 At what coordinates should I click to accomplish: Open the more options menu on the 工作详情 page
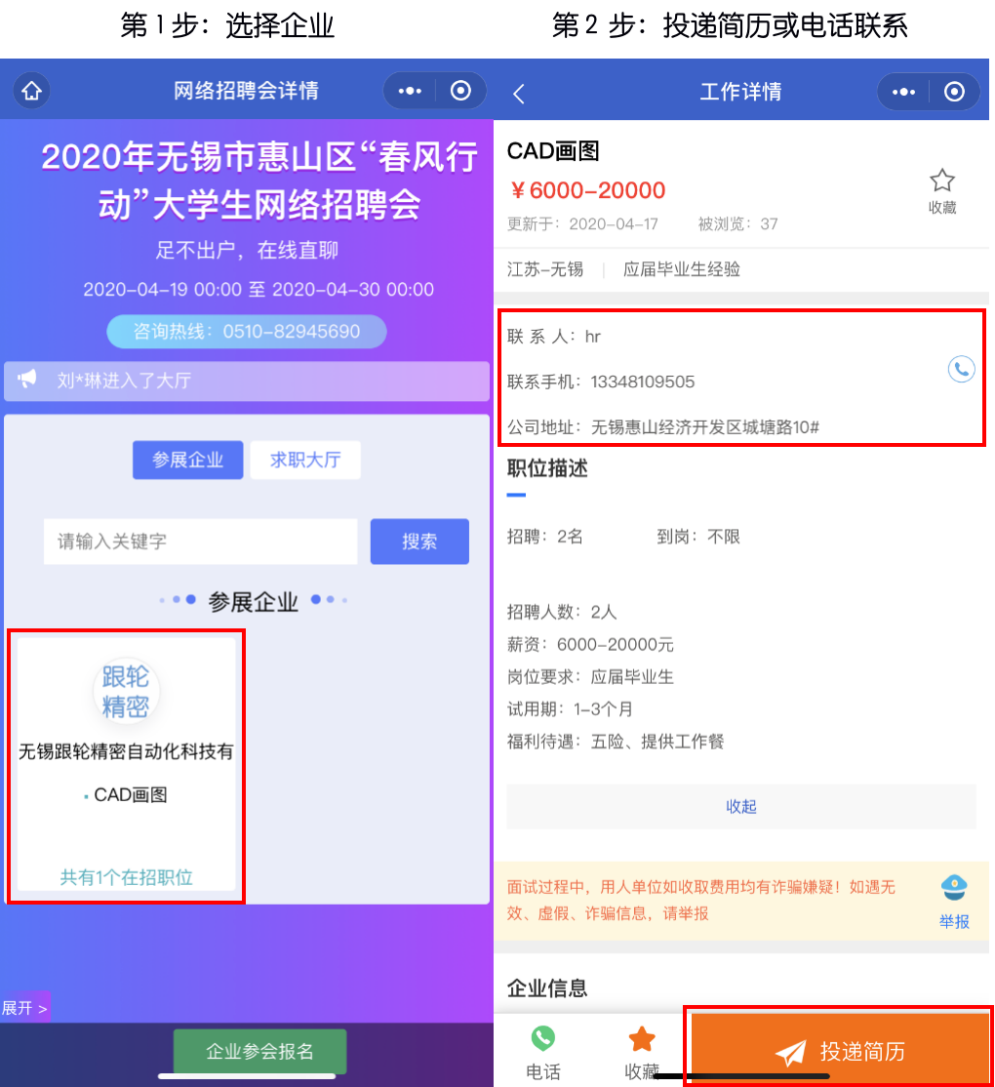pyautogui.click(x=903, y=90)
